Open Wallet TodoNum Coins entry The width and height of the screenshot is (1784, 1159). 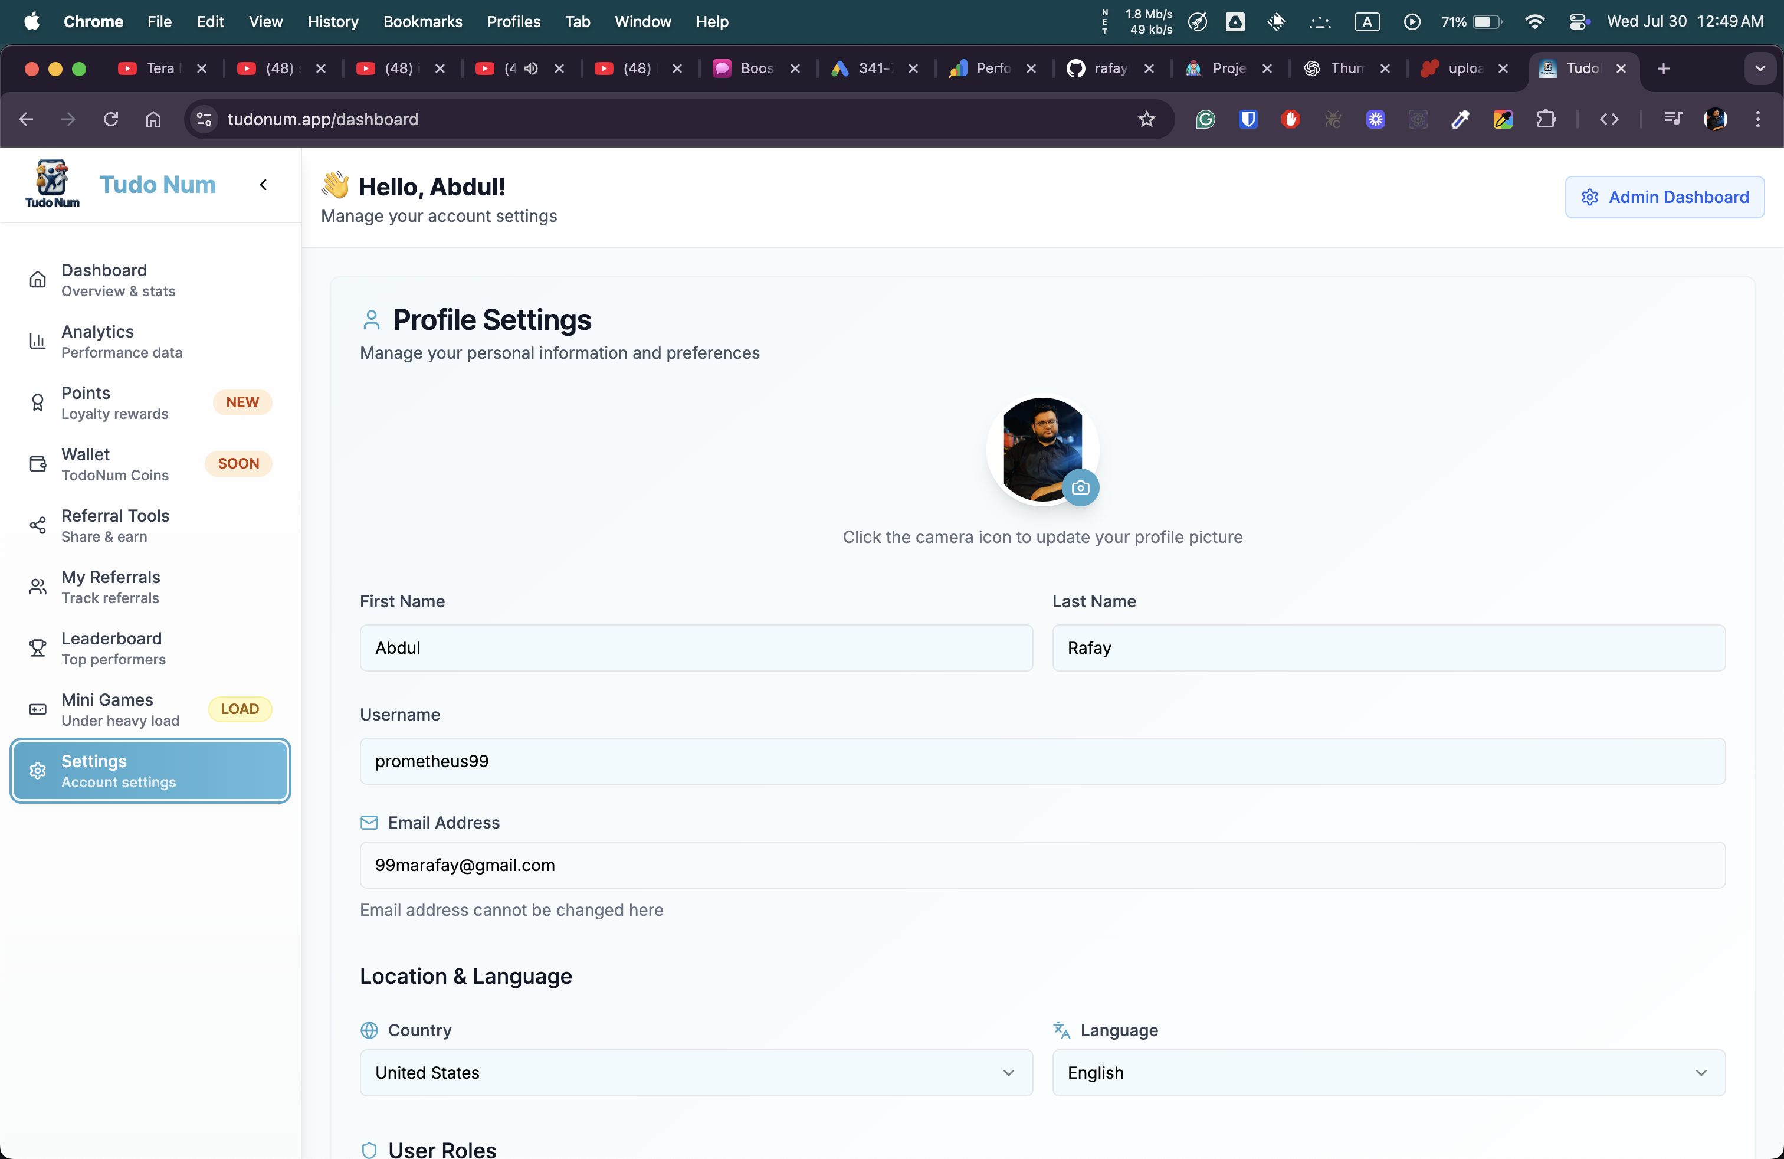click(x=150, y=464)
